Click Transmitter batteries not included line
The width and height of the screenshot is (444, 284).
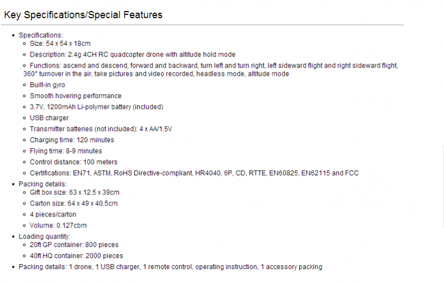[101, 129]
